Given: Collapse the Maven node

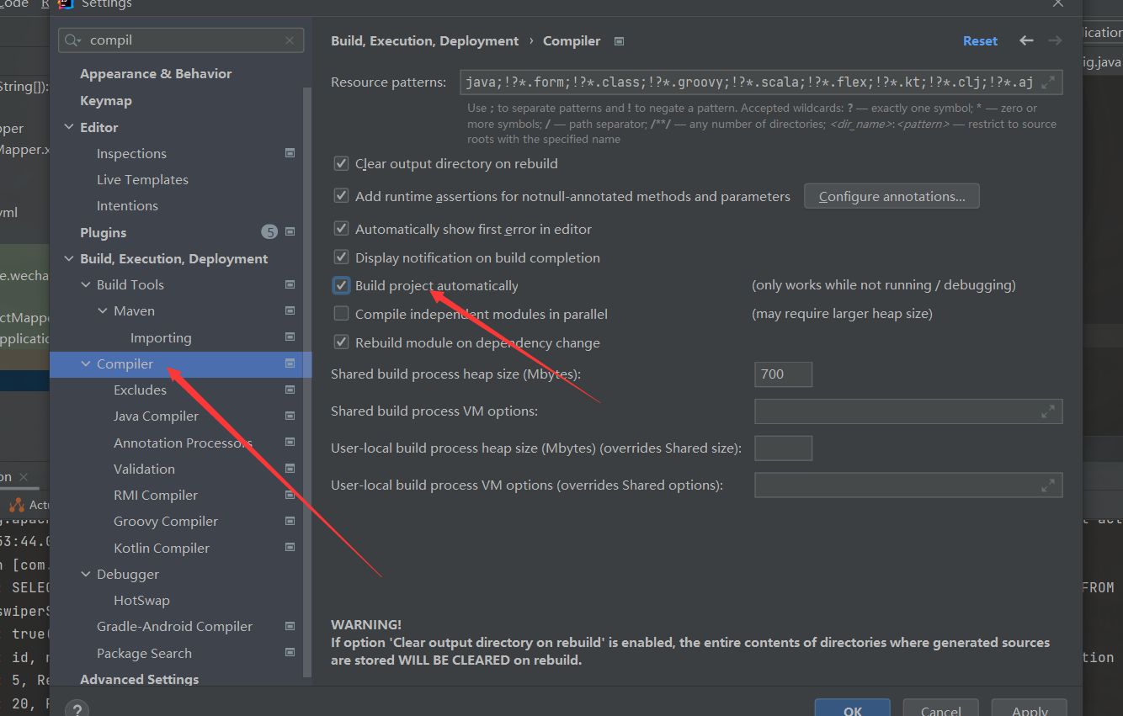Looking at the screenshot, I should 103,310.
